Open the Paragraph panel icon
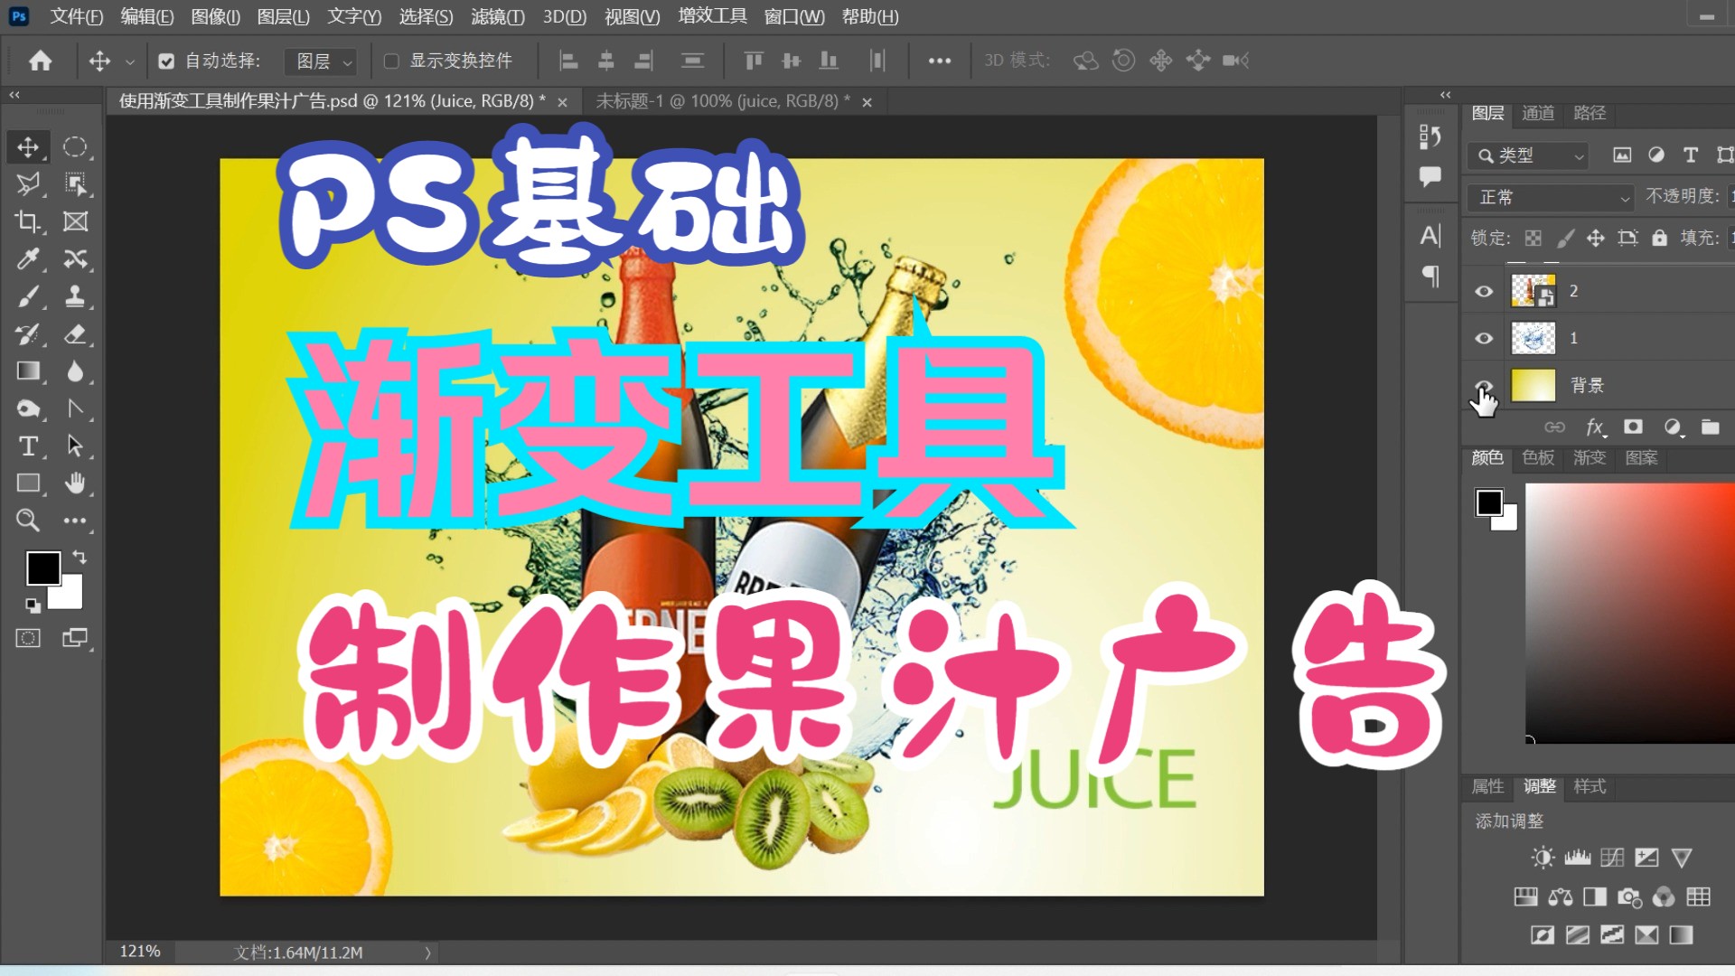 click(x=1430, y=276)
